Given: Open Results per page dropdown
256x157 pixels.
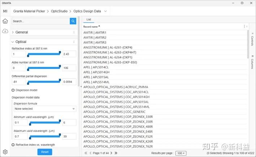Looking at the screenshot, I should click(x=181, y=153).
